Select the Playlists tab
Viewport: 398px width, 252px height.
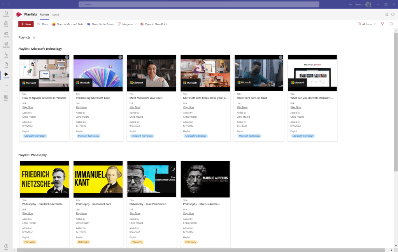click(x=44, y=14)
